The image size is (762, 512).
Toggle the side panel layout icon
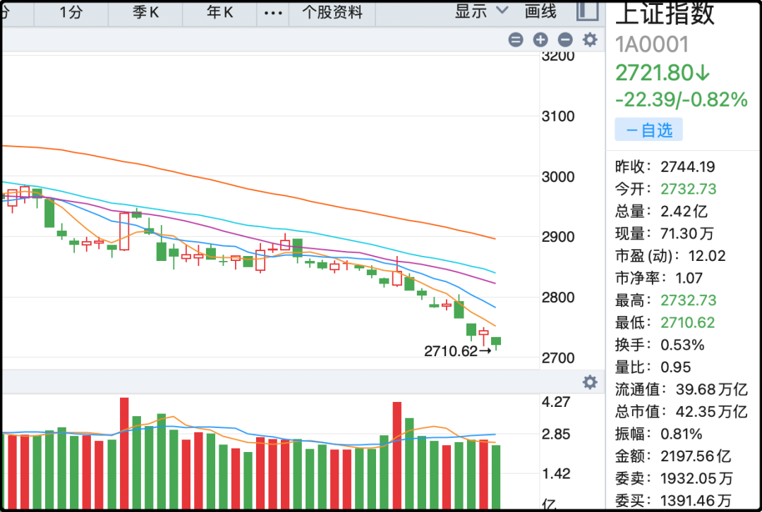tap(586, 11)
